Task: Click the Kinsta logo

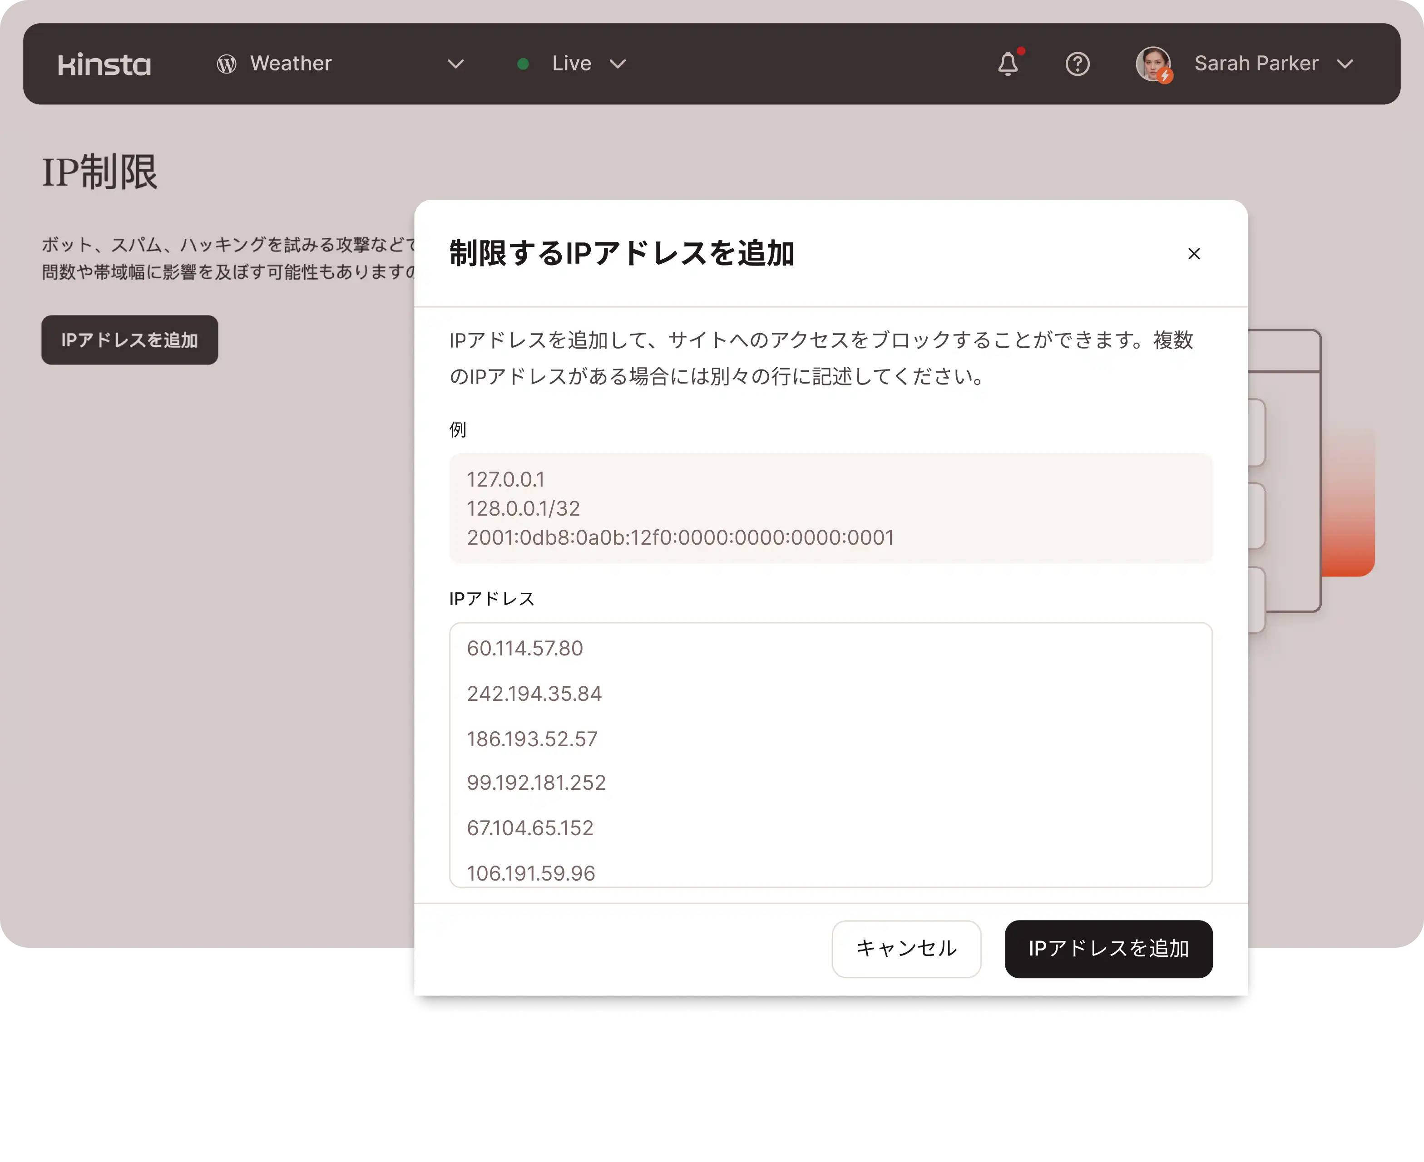Action: tap(104, 64)
